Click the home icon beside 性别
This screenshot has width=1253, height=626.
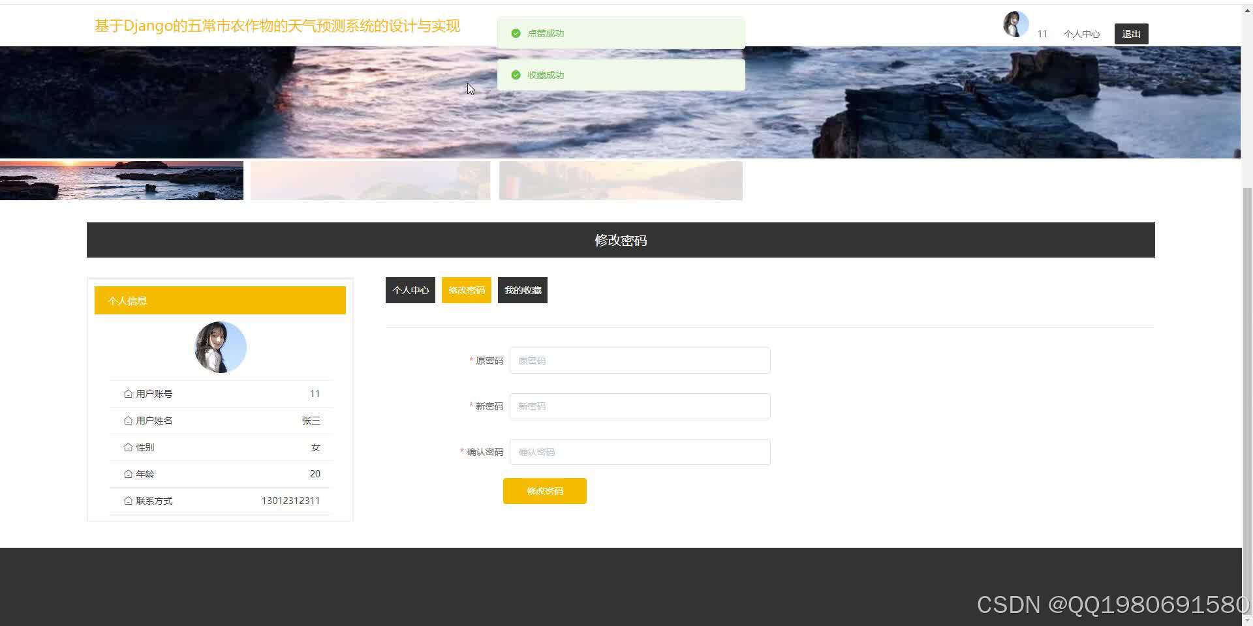click(x=128, y=447)
